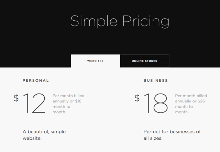Screen dimensions: 220x152
Task: Click the large 18 price figure
Action: (x=155, y=103)
